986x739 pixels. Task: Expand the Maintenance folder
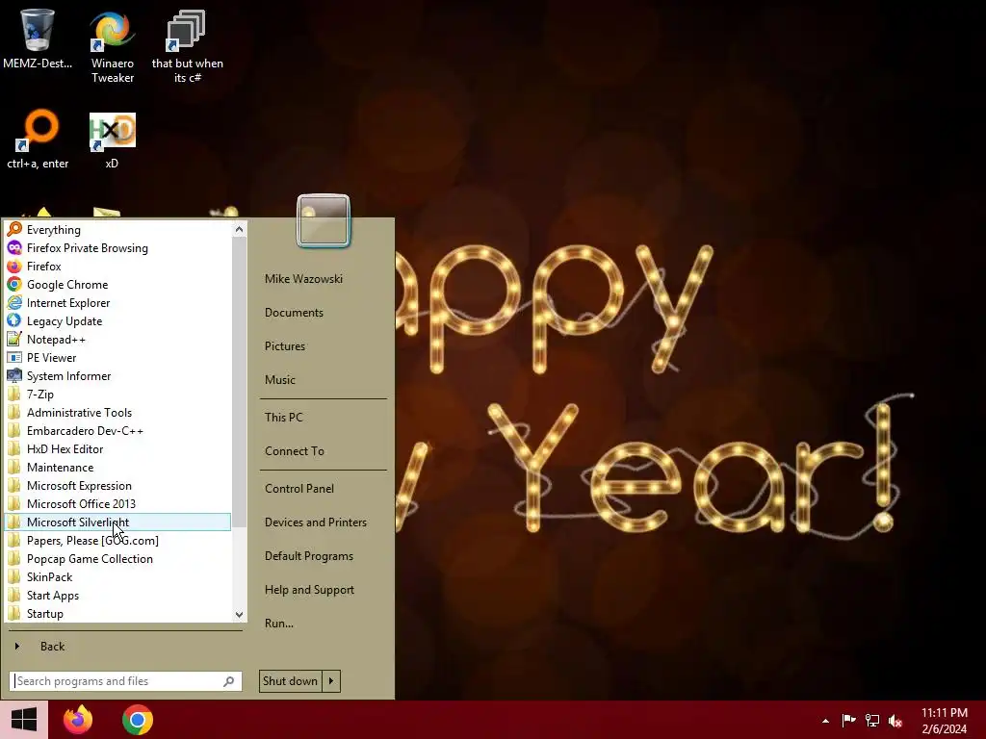(117, 467)
